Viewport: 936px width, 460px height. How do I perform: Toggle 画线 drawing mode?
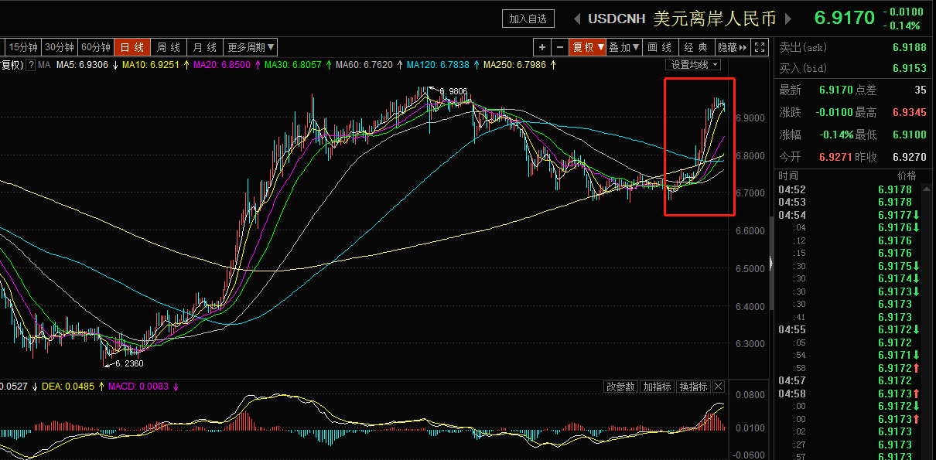point(660,47)
